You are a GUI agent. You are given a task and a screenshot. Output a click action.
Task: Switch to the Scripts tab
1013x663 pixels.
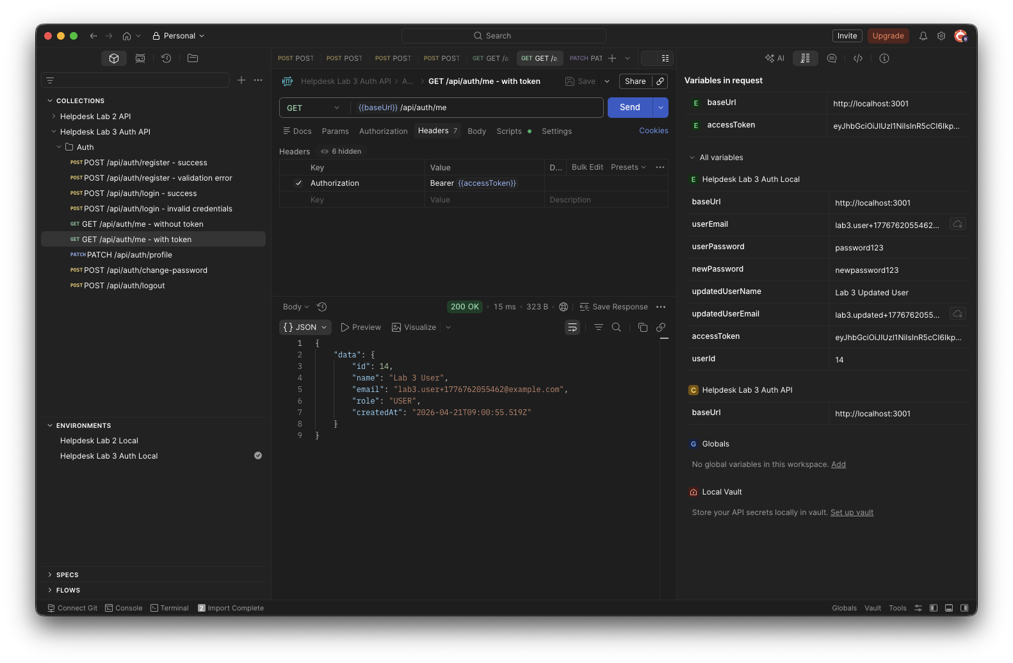click(x=514, y=131)
